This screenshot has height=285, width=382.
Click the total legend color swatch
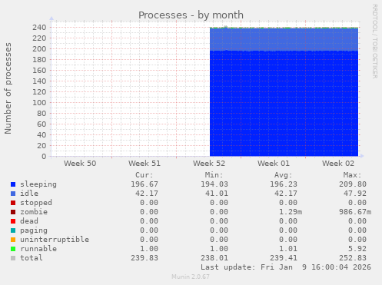coord(13,258)
